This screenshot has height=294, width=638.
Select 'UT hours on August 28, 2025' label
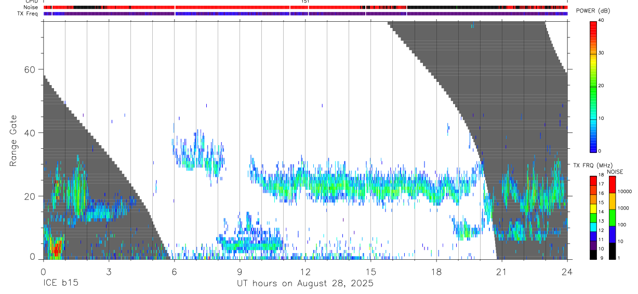pyautogui.click(x=305, y=284)
